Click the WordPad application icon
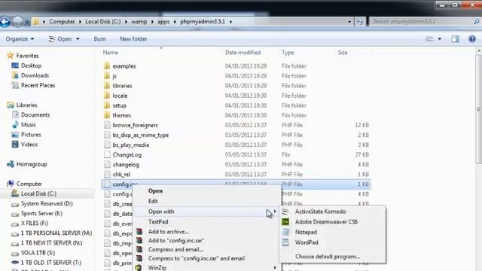The image size is (482, 271). pos(285,242)
